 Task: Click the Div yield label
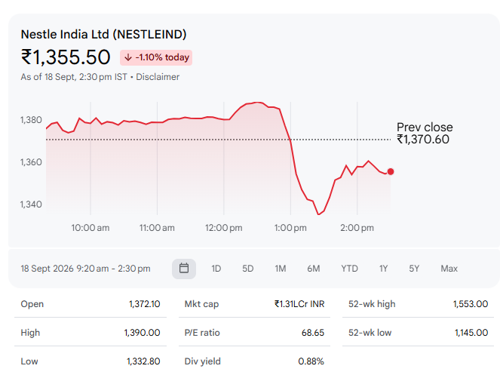(x=202, y=361)
